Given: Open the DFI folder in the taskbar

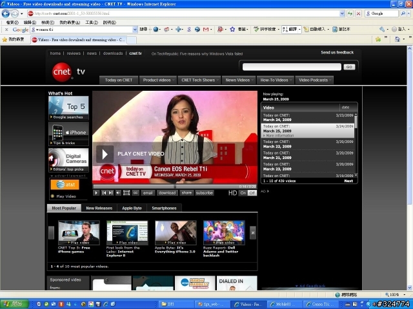Looking at the screenshot, I should 176,304.
